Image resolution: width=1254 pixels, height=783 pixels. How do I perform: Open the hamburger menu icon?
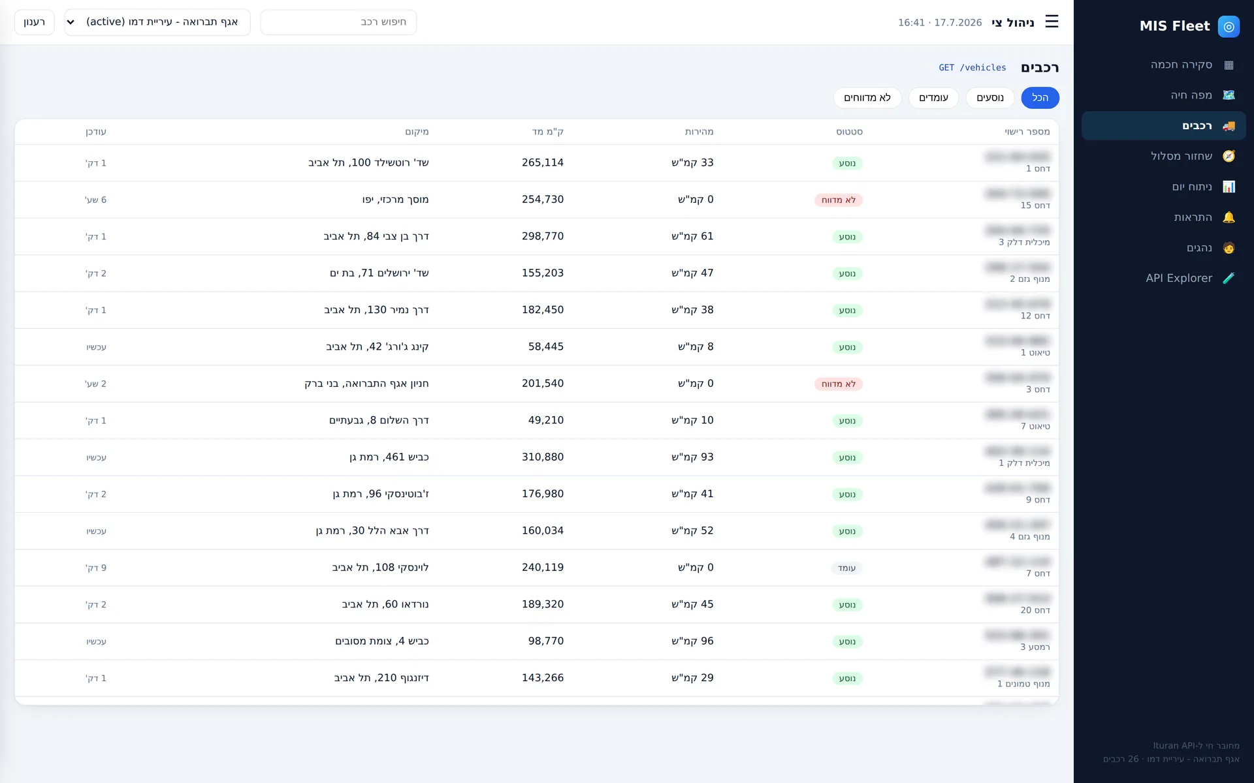pos(1052,22)
